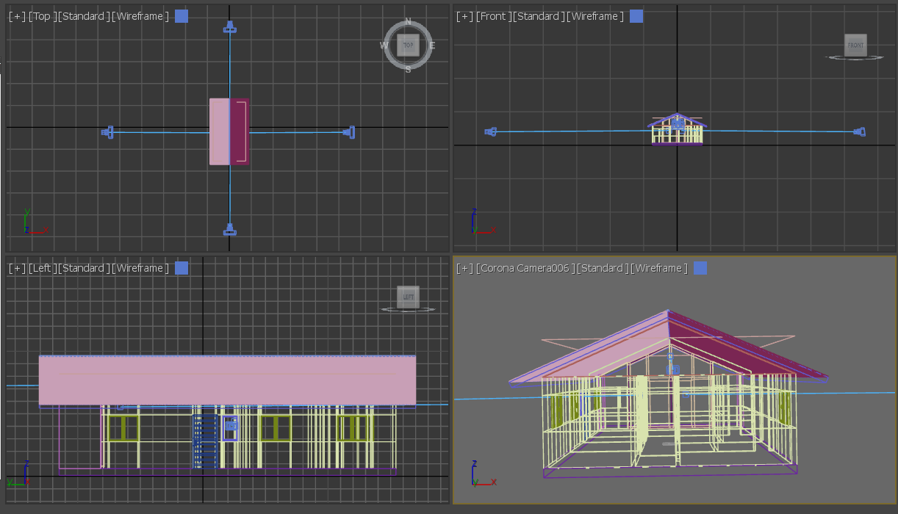
Task: Open the [Front] point-of-view menu
Action: [493, 16]
